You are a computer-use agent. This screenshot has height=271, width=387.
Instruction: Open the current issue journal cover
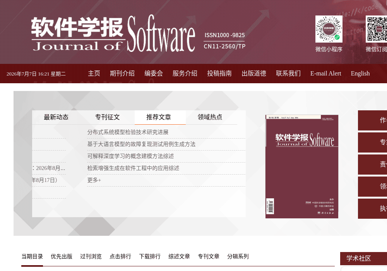(x=301, y=166)
